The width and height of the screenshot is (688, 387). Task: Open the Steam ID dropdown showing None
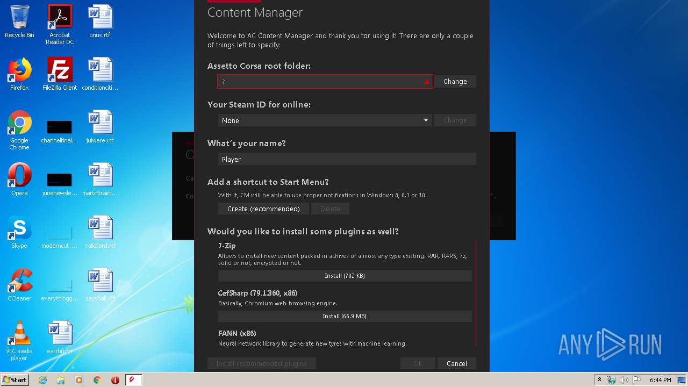pos(325,120)
